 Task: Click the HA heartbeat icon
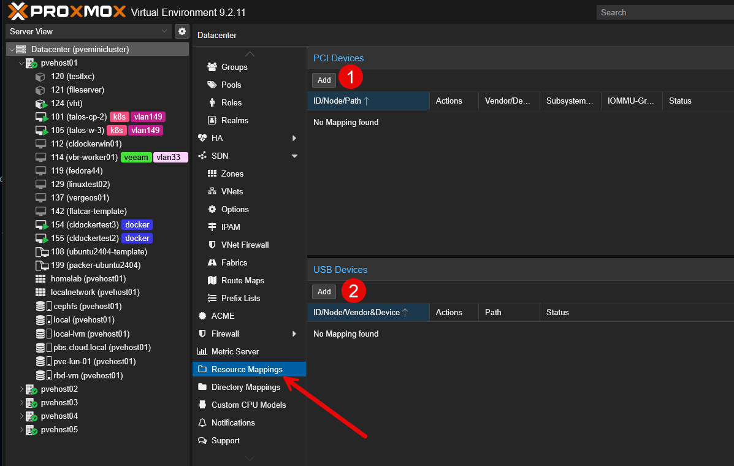pos(202,138)
